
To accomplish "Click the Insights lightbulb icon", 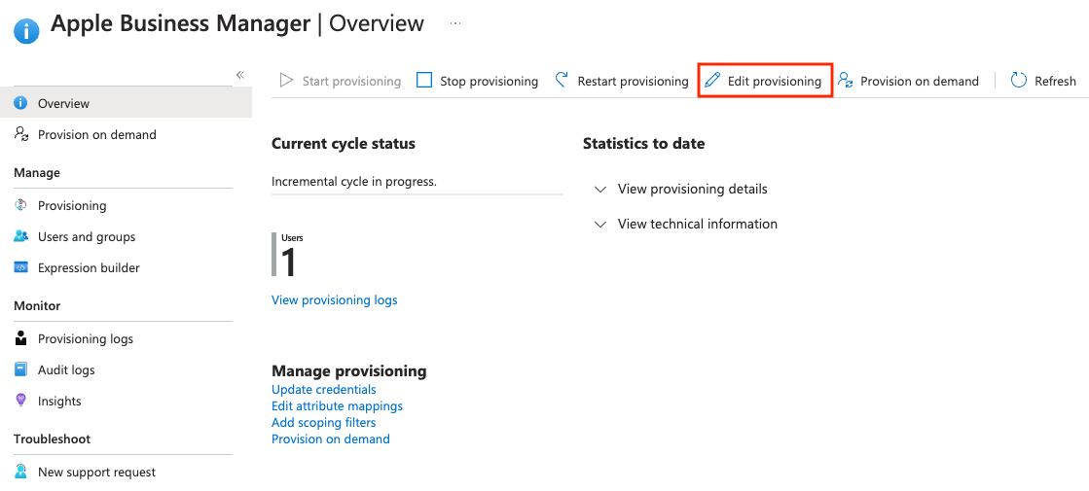I will 20,401.
